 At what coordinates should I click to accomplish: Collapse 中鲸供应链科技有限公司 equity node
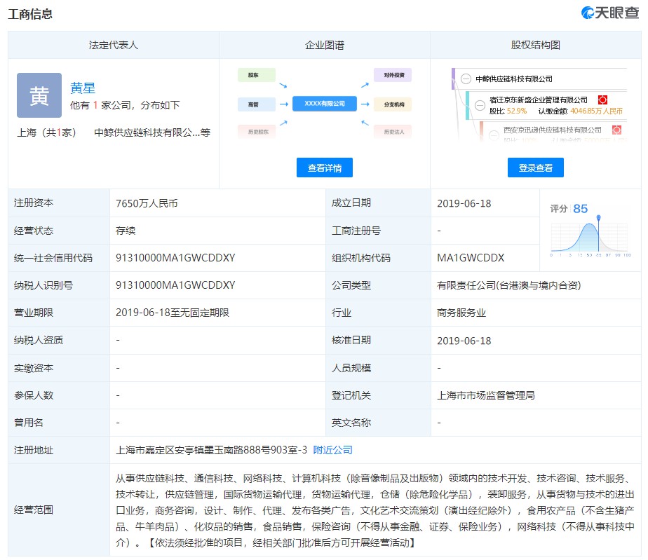[466, 79]
